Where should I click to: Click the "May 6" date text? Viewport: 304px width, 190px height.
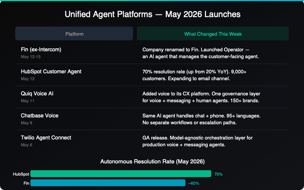point(26,145)
